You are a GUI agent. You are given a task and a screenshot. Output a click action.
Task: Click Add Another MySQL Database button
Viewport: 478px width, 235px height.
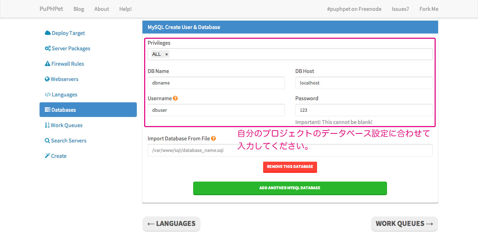point(290,188)
